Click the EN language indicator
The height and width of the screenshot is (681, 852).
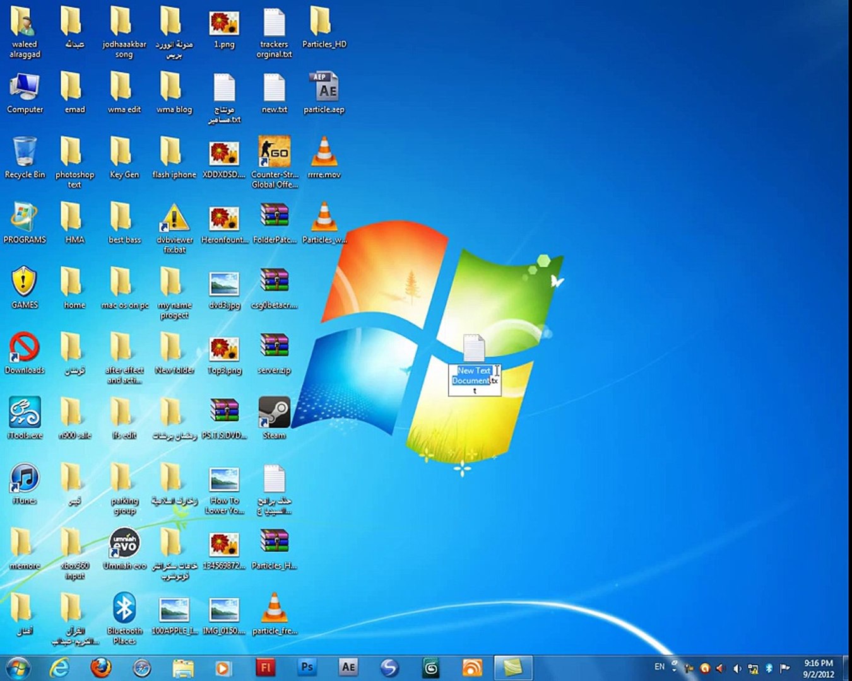(660, 666)
